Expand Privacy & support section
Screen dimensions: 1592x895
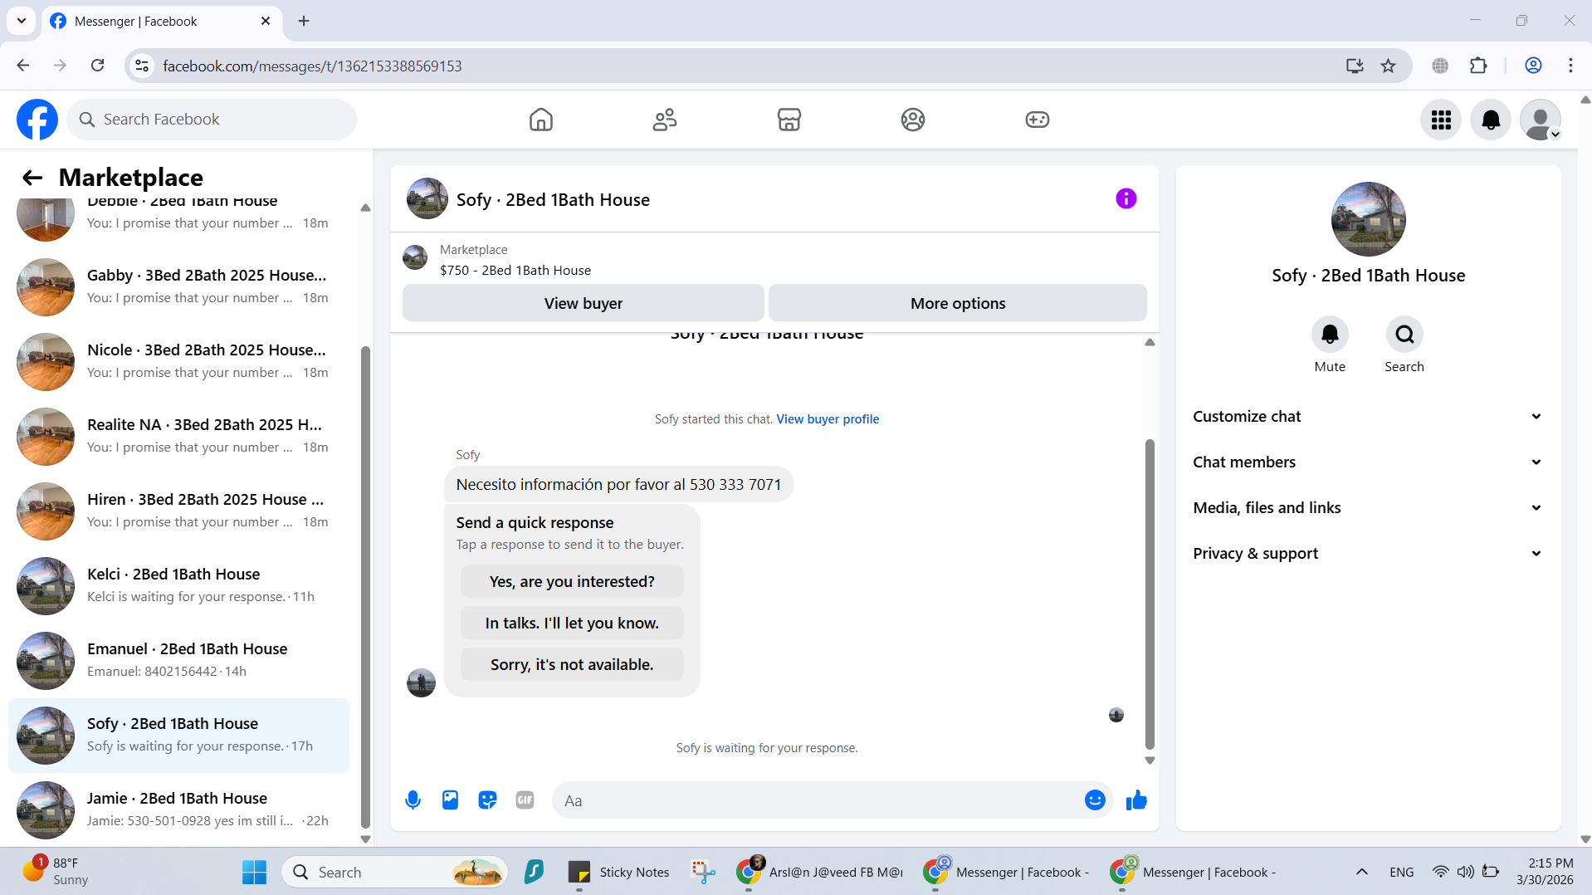(1368, 554)
